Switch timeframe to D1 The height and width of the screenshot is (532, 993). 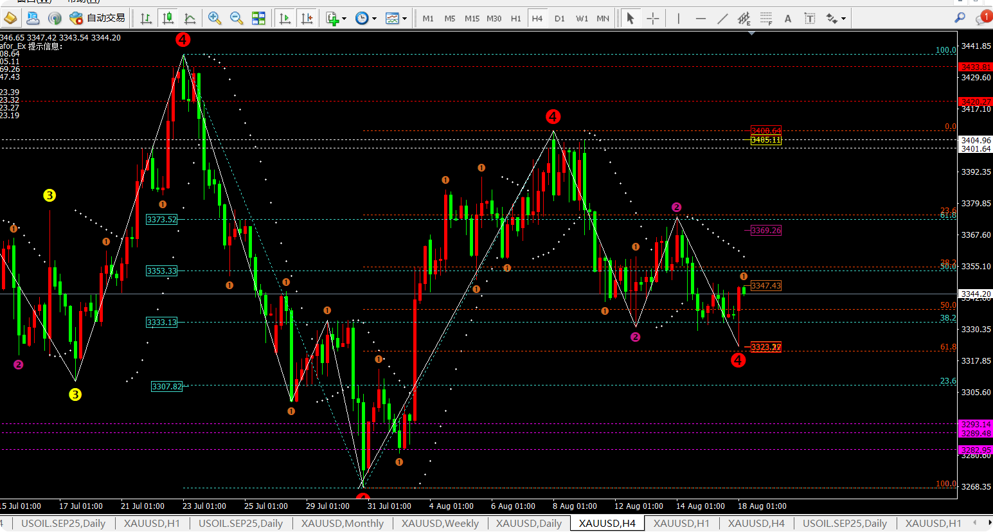click(x=559, y=19)
